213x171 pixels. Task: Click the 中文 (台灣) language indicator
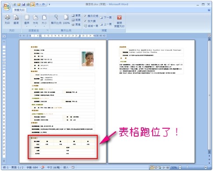coord(54,167)
